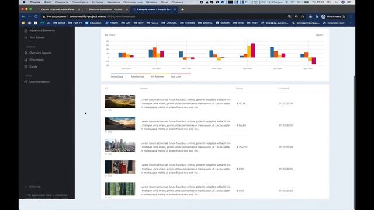Screen dimensions: 374x210
Task: Close the Example screen tab
Action: click(175, 9)
